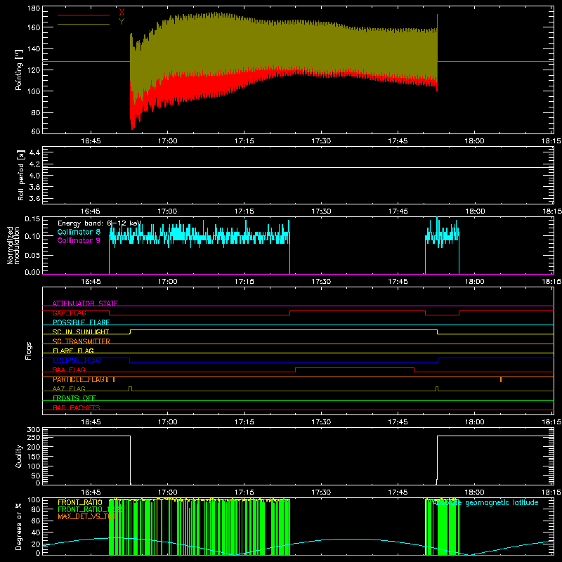Click the 250 tick on Quality axis
562x562 pixels.
point(34,437)
